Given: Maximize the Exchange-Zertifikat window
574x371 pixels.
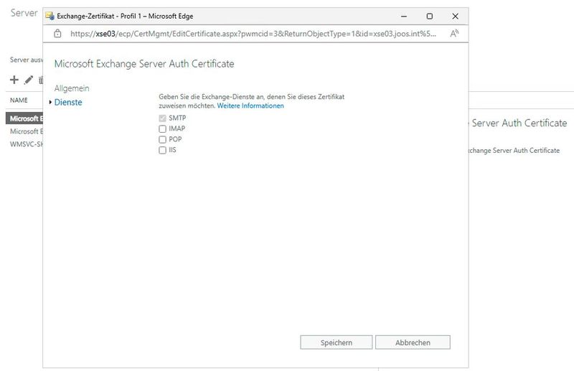Looking at the screenshot, I should [x=429, y=16].
